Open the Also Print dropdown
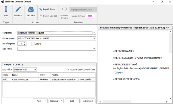Viewport: 173px width, 106px height. tap(94, 49)
